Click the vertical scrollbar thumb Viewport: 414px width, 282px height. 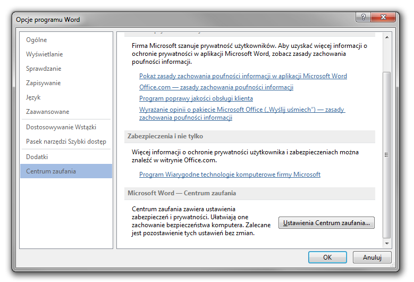(387, 155)
